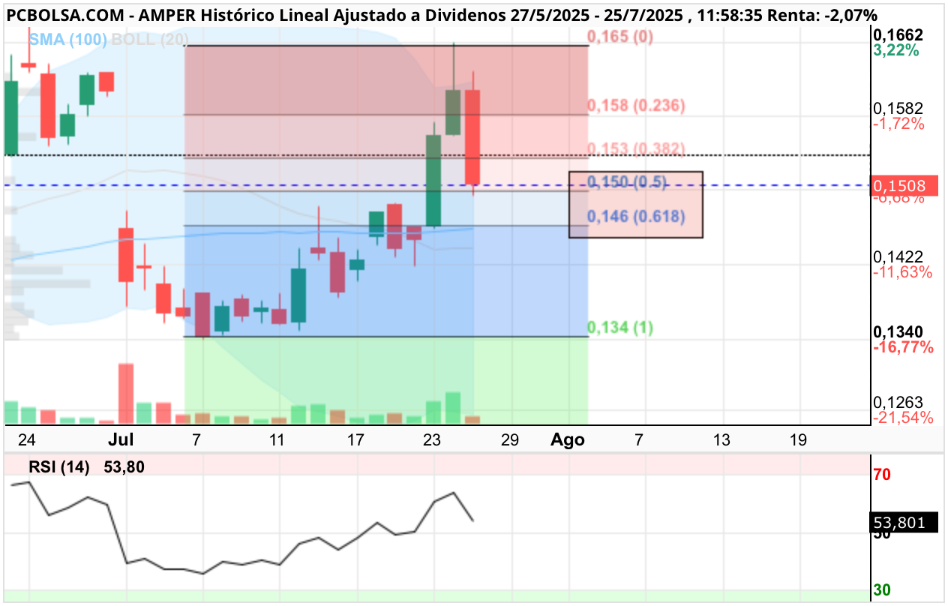Click the 0,1422 price axis label
Screen dimensions: 948x606
(x=898, y=257)
